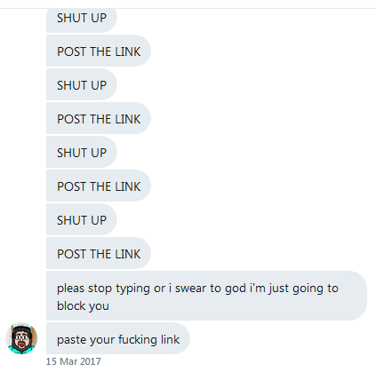
Task: Click the third POST THE LINK bubble
Action: [99, 186]
